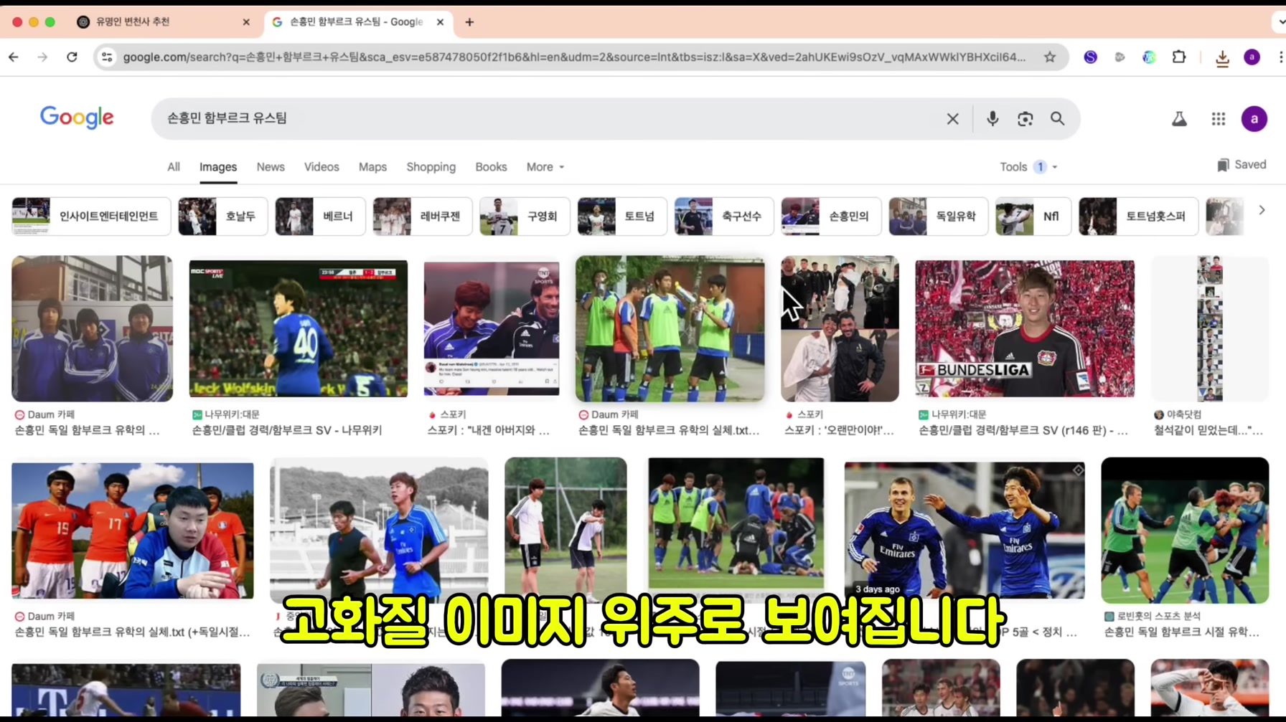Open the green bibs training image
This screenshot has height=722, width=1286.
(x=670, y=328)
